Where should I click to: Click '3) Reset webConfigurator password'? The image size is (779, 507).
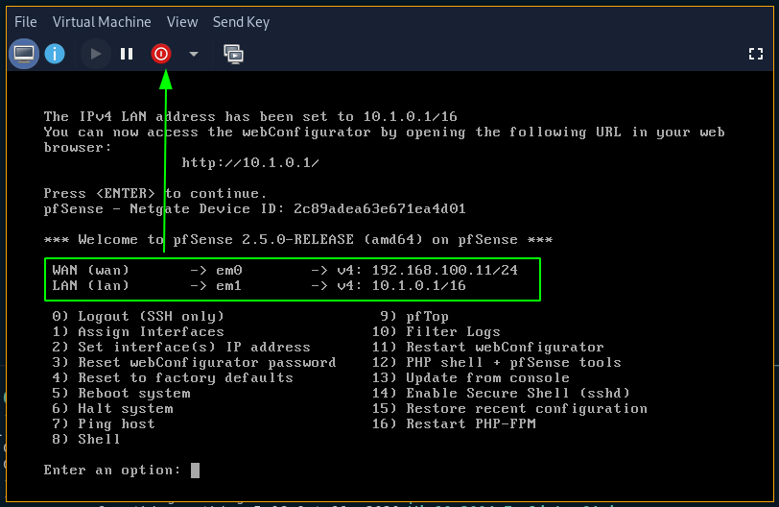(x=194, y=363)
